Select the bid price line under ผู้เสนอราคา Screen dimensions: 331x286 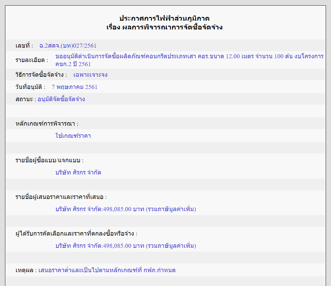[x=126, y=209]
